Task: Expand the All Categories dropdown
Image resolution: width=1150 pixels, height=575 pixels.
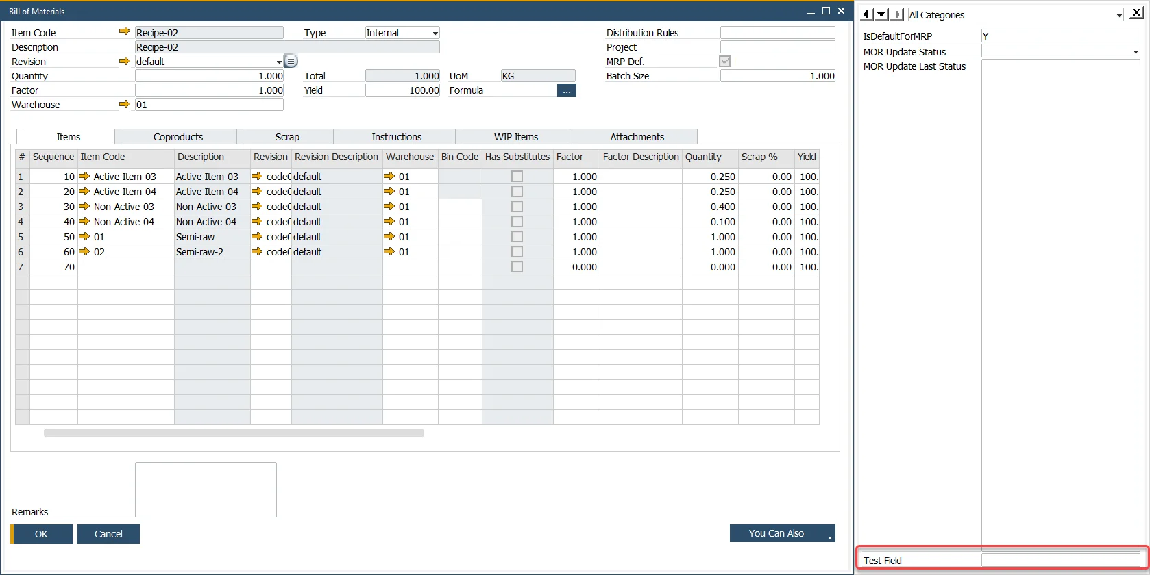Action: [1118, 15]
